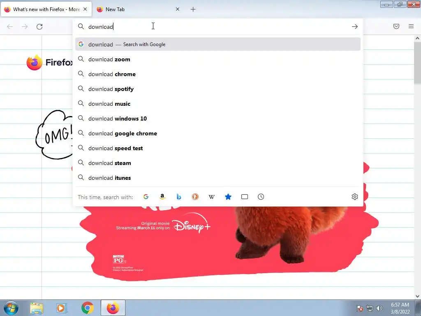
Task: Open a new tab with plus button
Action: coord(193,9)
